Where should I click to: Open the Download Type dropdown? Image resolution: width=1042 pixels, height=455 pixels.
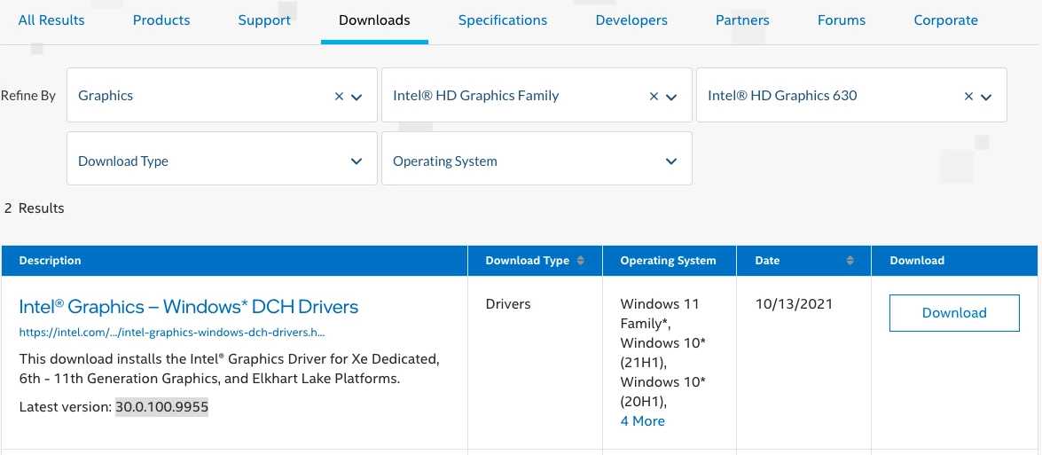pos(222,158)
